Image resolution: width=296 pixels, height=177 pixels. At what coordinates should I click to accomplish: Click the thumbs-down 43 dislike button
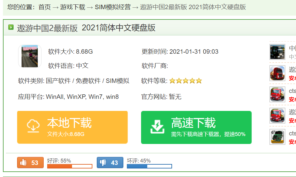110,163
